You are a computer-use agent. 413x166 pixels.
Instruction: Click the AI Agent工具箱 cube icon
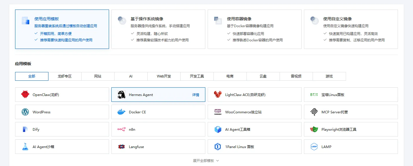click(x=218, y=129)
